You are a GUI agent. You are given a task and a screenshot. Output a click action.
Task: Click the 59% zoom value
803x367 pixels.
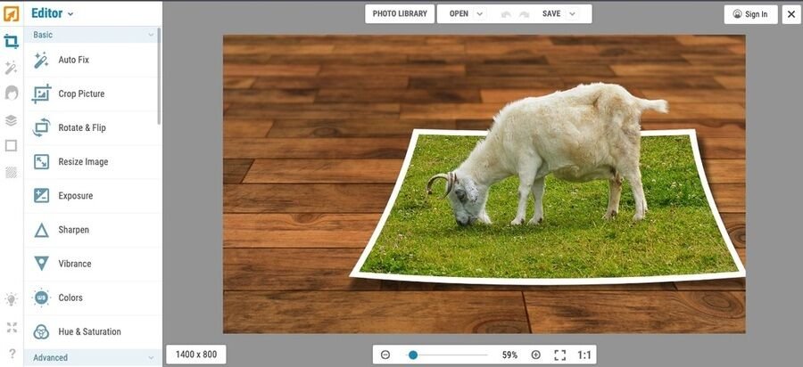click(509, 355)
